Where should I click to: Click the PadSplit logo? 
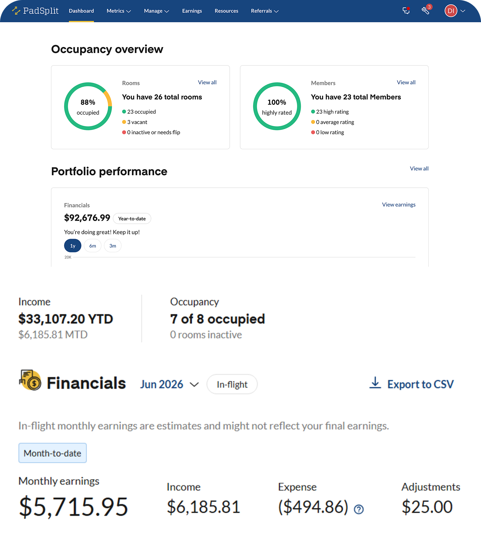[35, 11]
